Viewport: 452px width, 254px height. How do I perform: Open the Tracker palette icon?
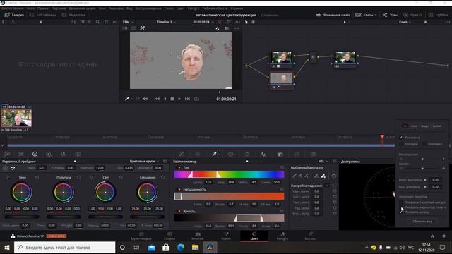click(x=247, y=155)
